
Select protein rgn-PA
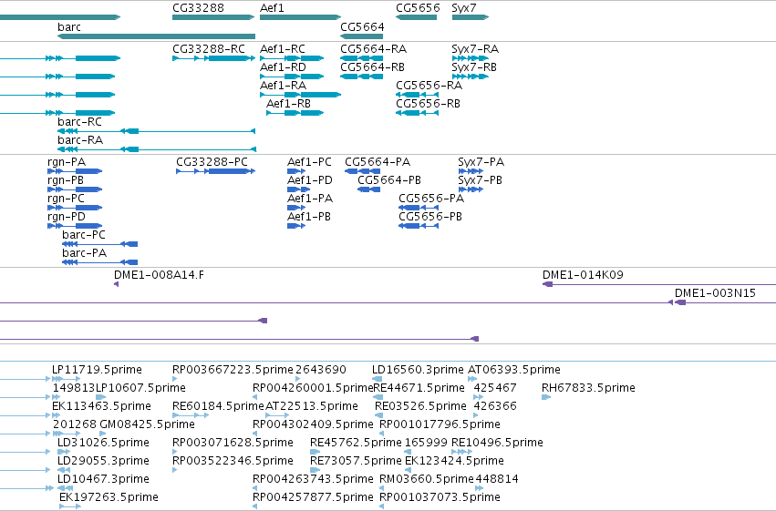pos(75,171)
